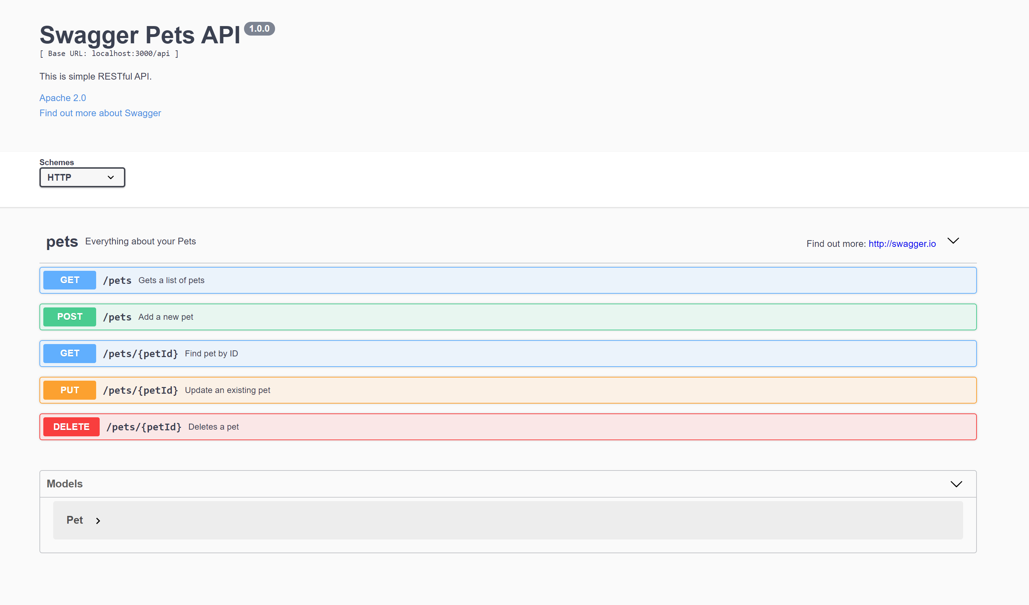Click the Models section heading

pyautogui.click(x=64, y=484)
